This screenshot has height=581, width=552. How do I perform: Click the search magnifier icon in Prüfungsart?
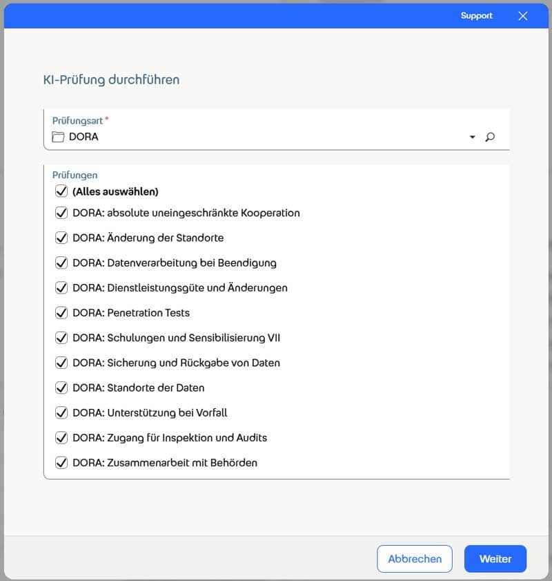tap(490, 137)
